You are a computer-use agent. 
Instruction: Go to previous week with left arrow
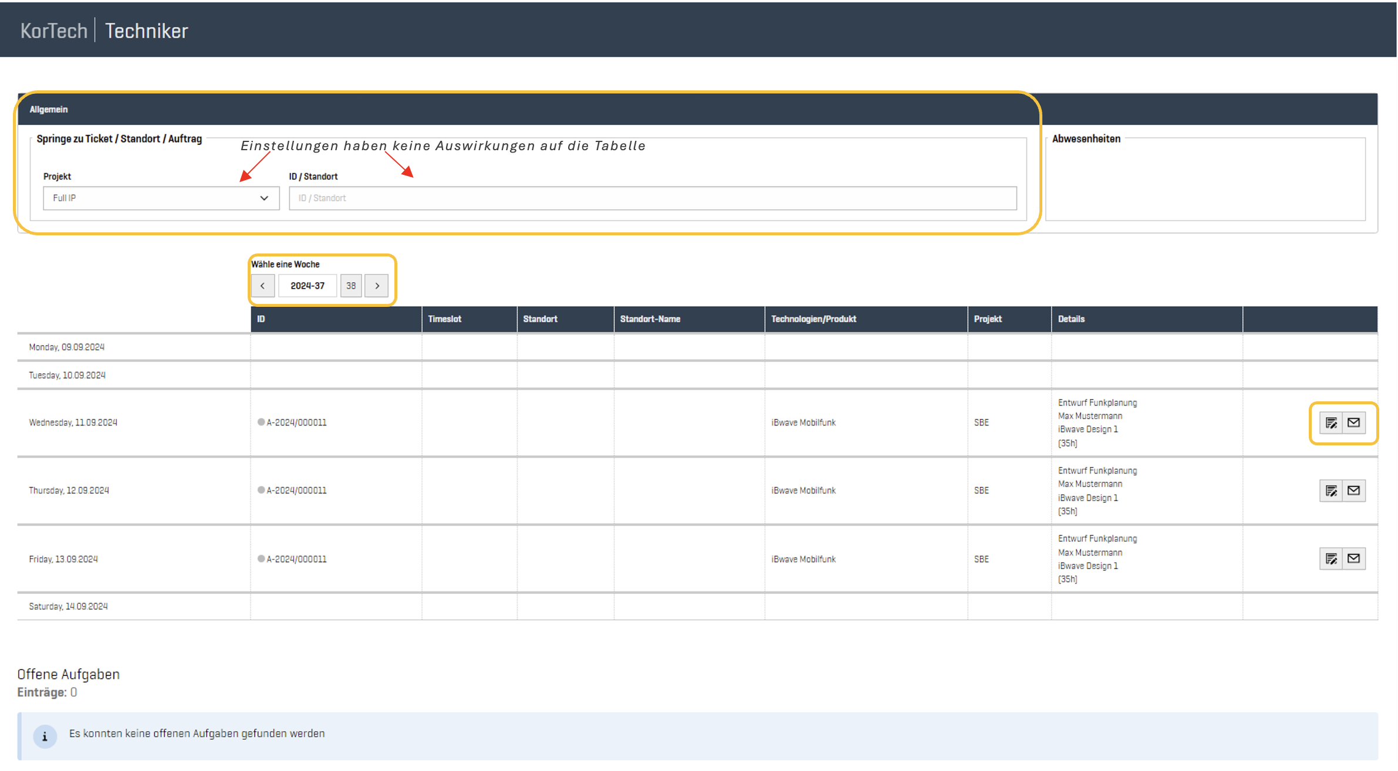pyautogui.click(x=262, y=286)
